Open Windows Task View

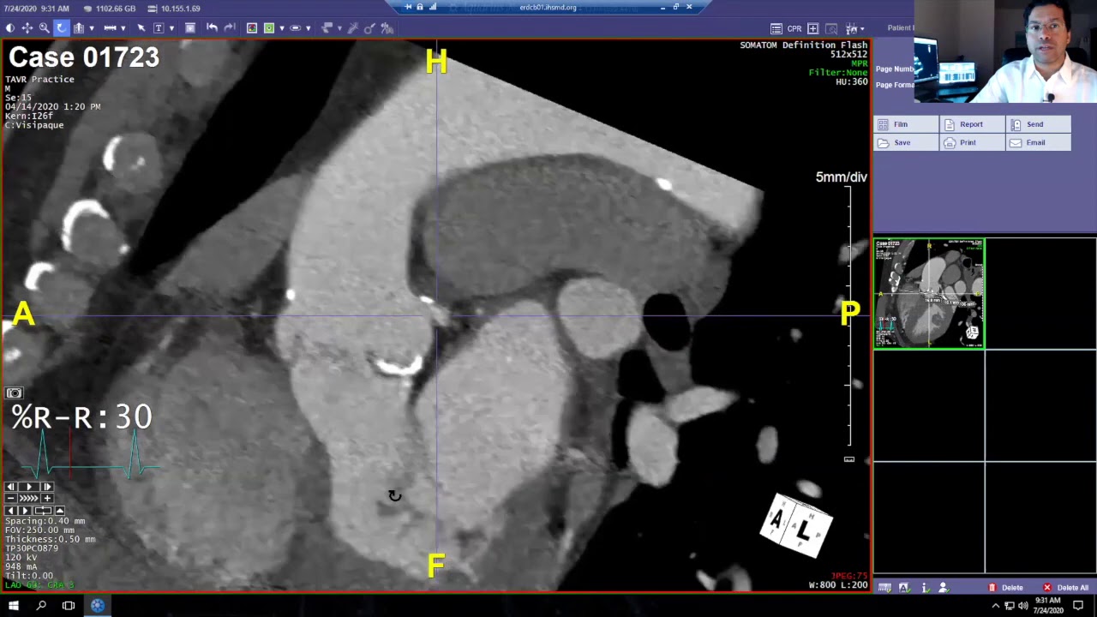click(x=69, y=606)
